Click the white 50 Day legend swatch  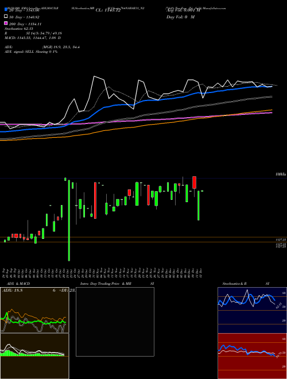6,17
